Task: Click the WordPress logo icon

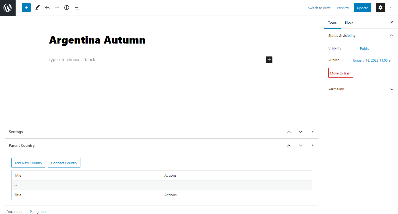Action: [8, 8]
